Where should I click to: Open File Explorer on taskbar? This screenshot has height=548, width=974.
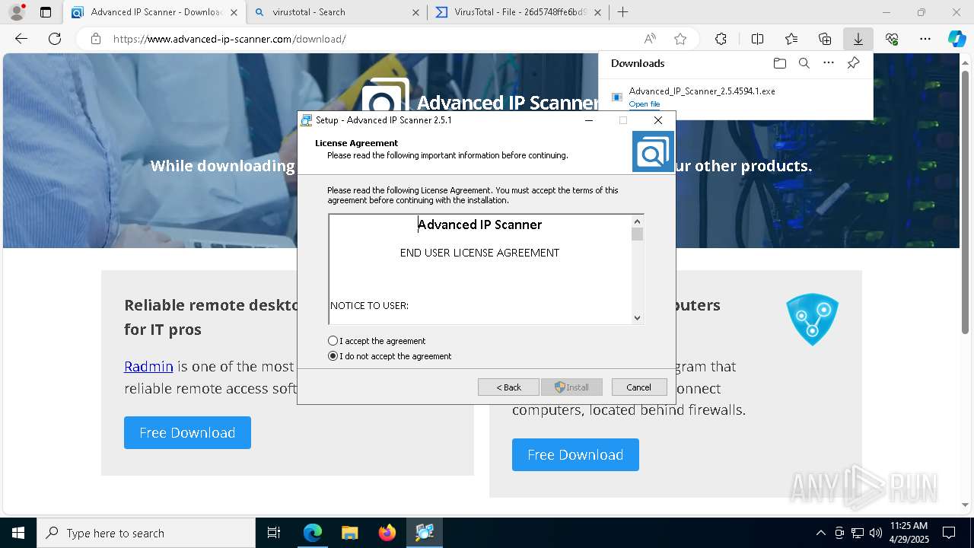click(x=349, y=533)
